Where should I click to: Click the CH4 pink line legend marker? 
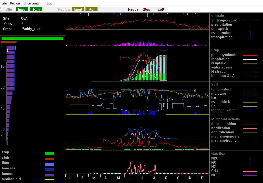(249, 171)
